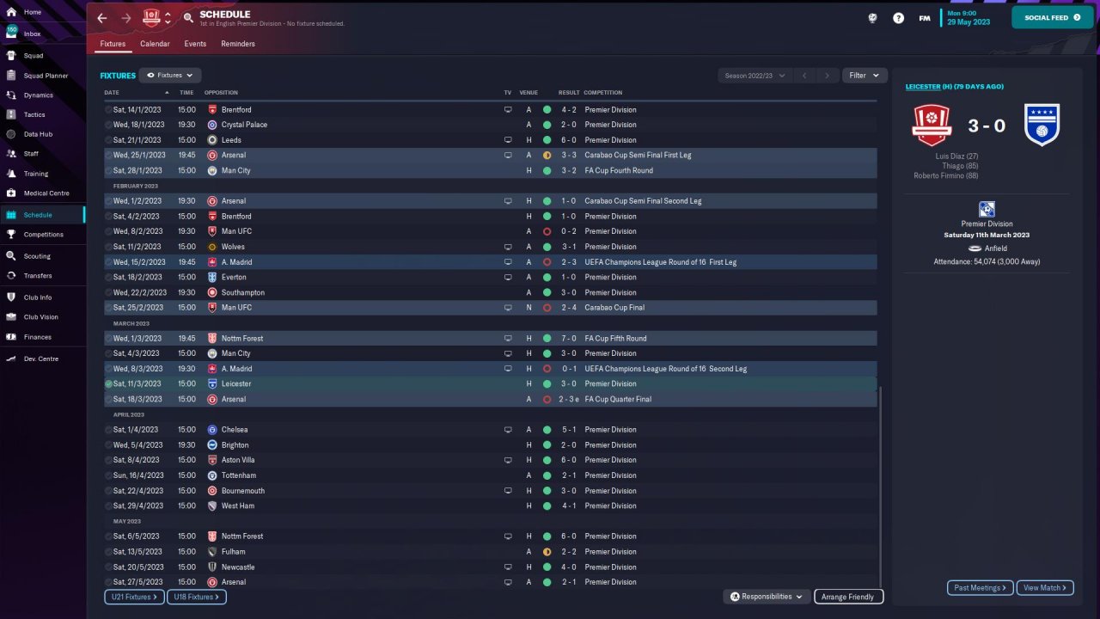This screenshot has width=1100, height=619.
Task: Open U18 Fixtures
Action: click(197, 597)
